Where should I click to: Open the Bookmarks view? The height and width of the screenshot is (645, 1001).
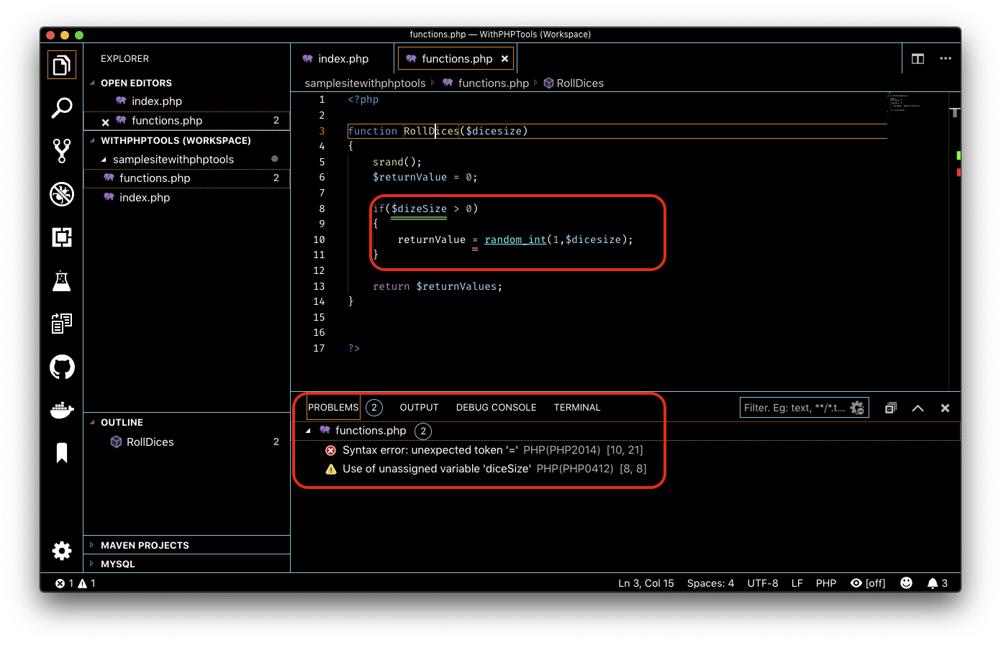click(x=62, y=452)
